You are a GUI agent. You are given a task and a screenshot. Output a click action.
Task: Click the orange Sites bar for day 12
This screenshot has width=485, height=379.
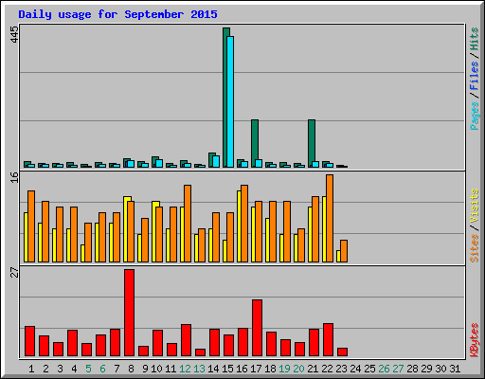pyautogui.click(x=188, y=224)
